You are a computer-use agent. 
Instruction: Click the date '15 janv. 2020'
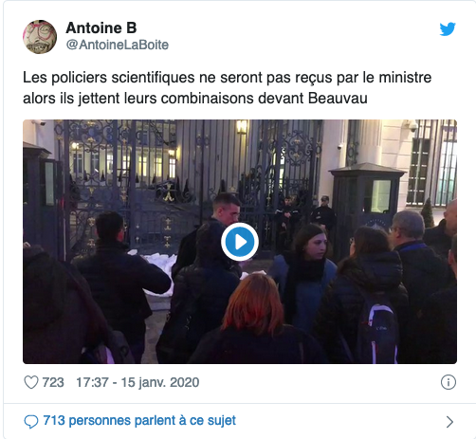coord(160,382)
